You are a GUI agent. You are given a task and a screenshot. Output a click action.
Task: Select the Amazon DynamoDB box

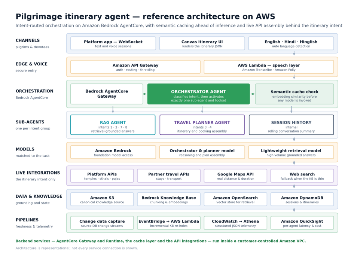(x=302, y=199)
